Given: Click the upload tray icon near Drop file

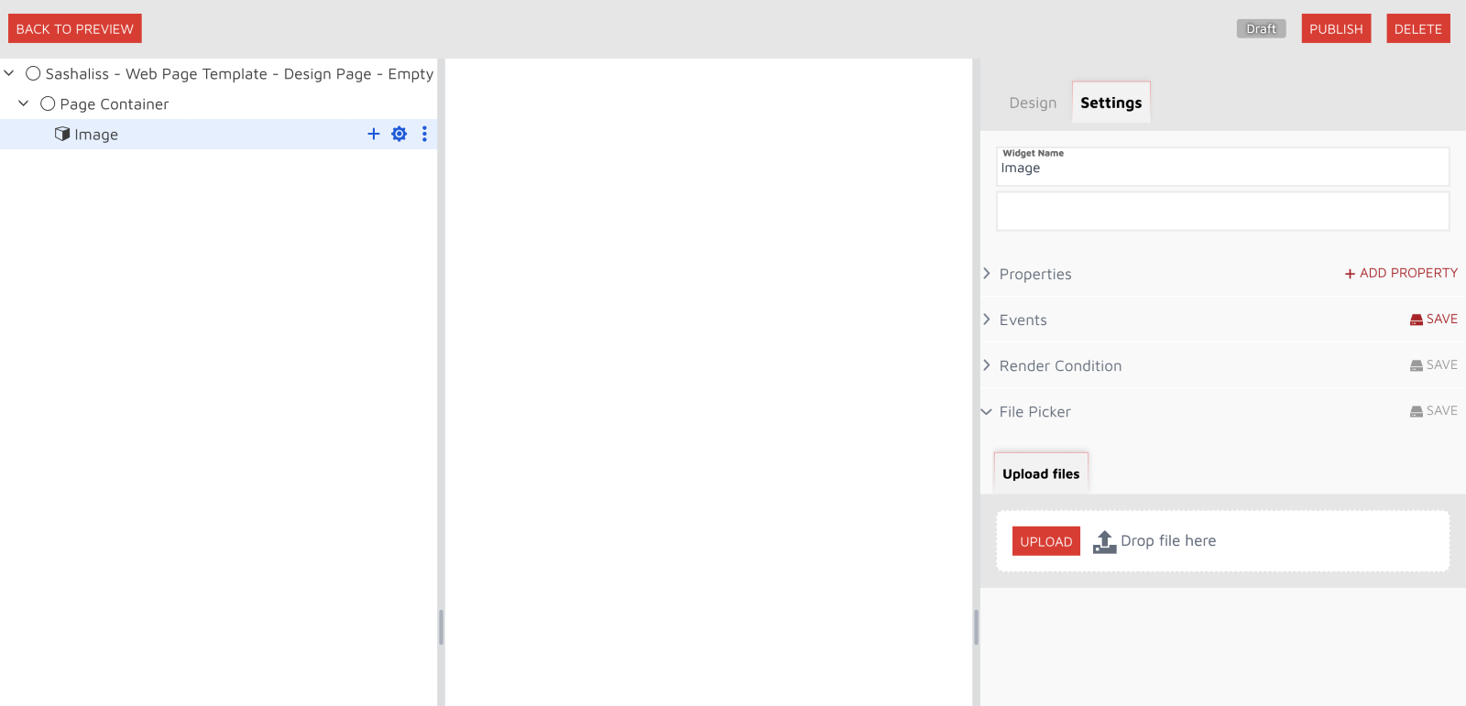Looking at the screenshot, I should 1105,542.
